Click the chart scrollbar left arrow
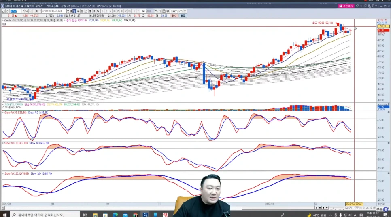 3,208
